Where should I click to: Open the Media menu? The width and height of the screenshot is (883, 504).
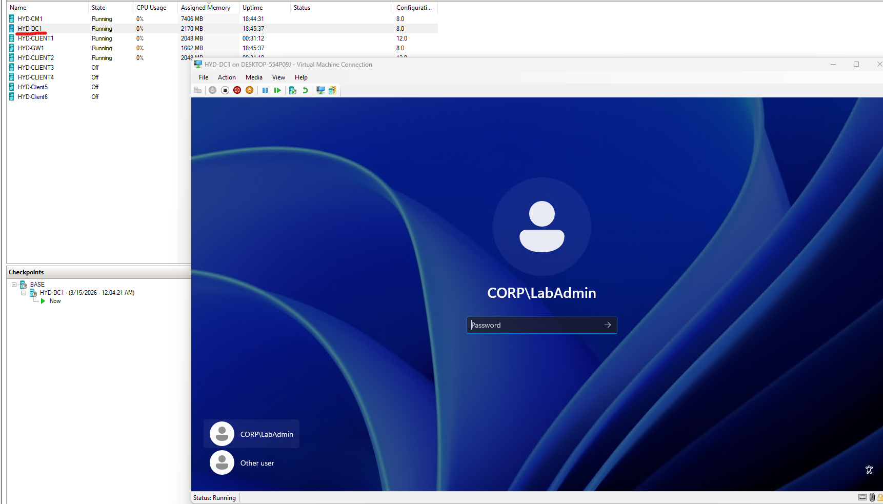point(254,77)
